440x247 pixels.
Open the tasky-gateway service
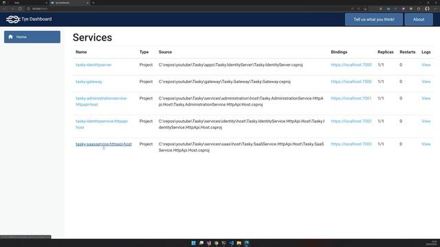coord(89,82)
